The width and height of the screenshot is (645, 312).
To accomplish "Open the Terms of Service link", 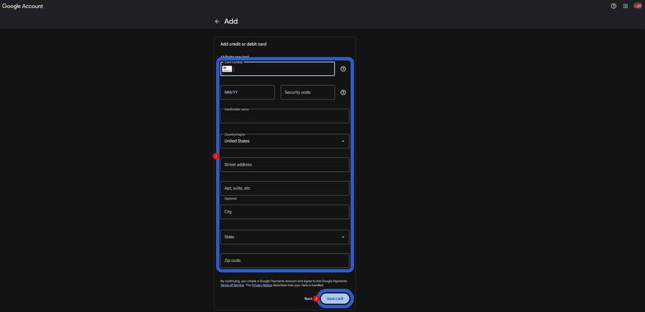I will coord(232,285).
